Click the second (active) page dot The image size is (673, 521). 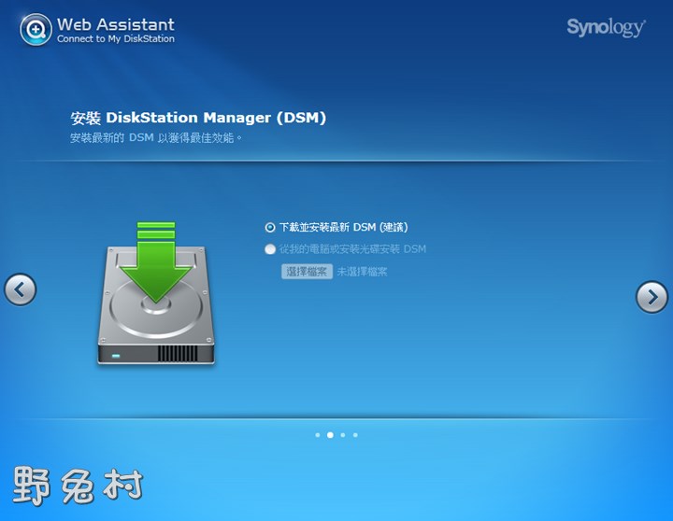click(330, 435)
